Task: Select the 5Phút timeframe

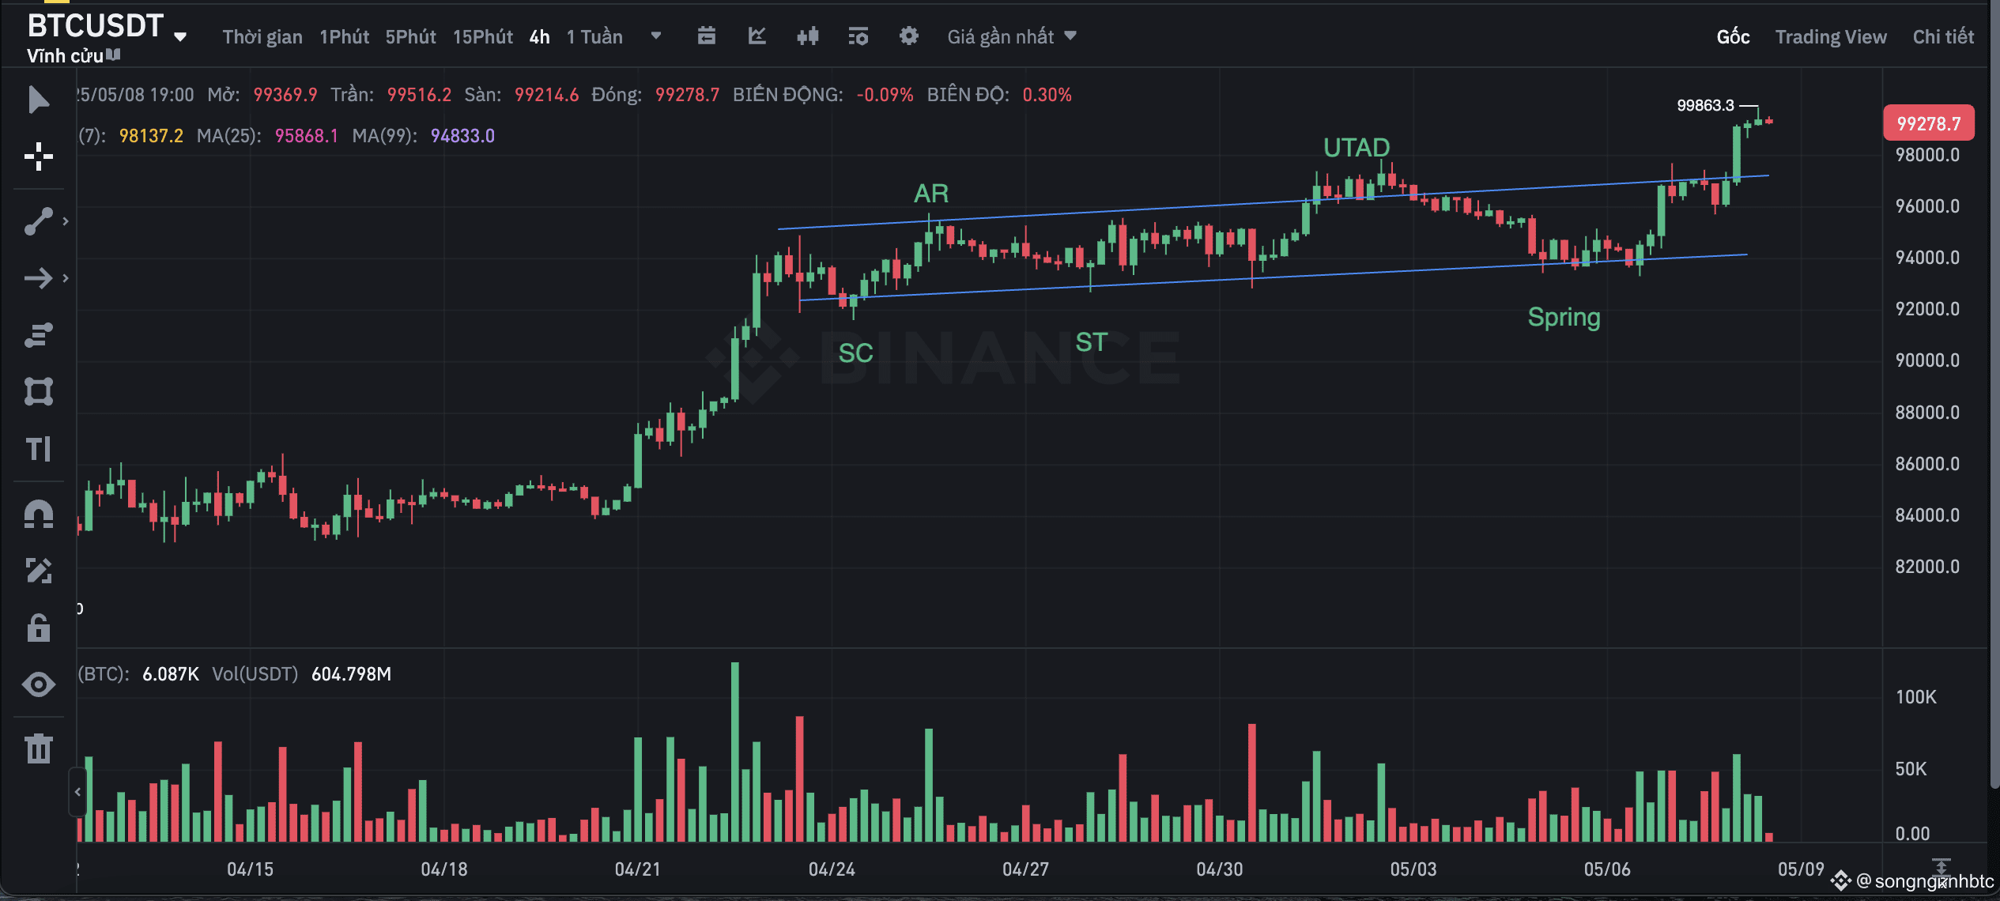Action: click(410, 37)
